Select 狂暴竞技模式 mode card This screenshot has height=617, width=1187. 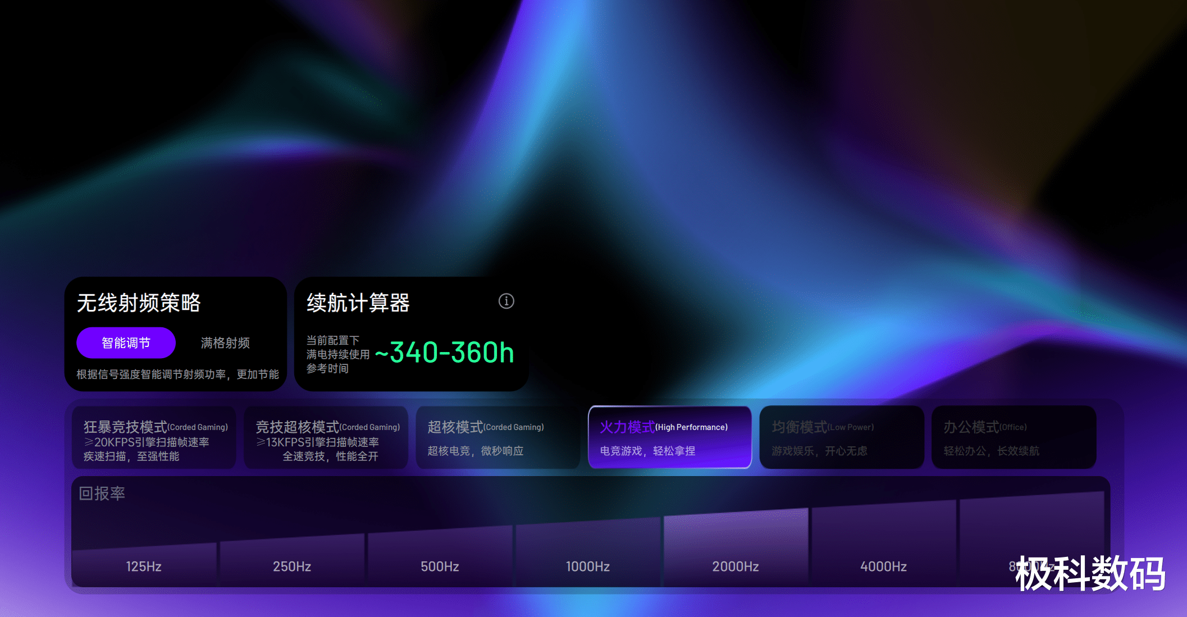point(154,438)
